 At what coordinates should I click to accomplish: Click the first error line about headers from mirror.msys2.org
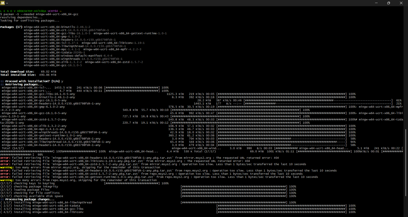tap(140, 157)
